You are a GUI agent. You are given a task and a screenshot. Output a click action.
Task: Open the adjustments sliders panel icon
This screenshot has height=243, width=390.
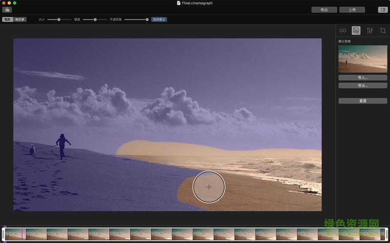370,31
